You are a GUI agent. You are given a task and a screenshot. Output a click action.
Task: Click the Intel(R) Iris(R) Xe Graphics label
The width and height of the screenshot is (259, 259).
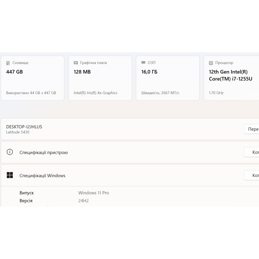[x=95, y=93]
